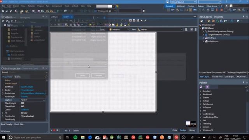
Task: Open the Model View tab
Action: [217, 77]
